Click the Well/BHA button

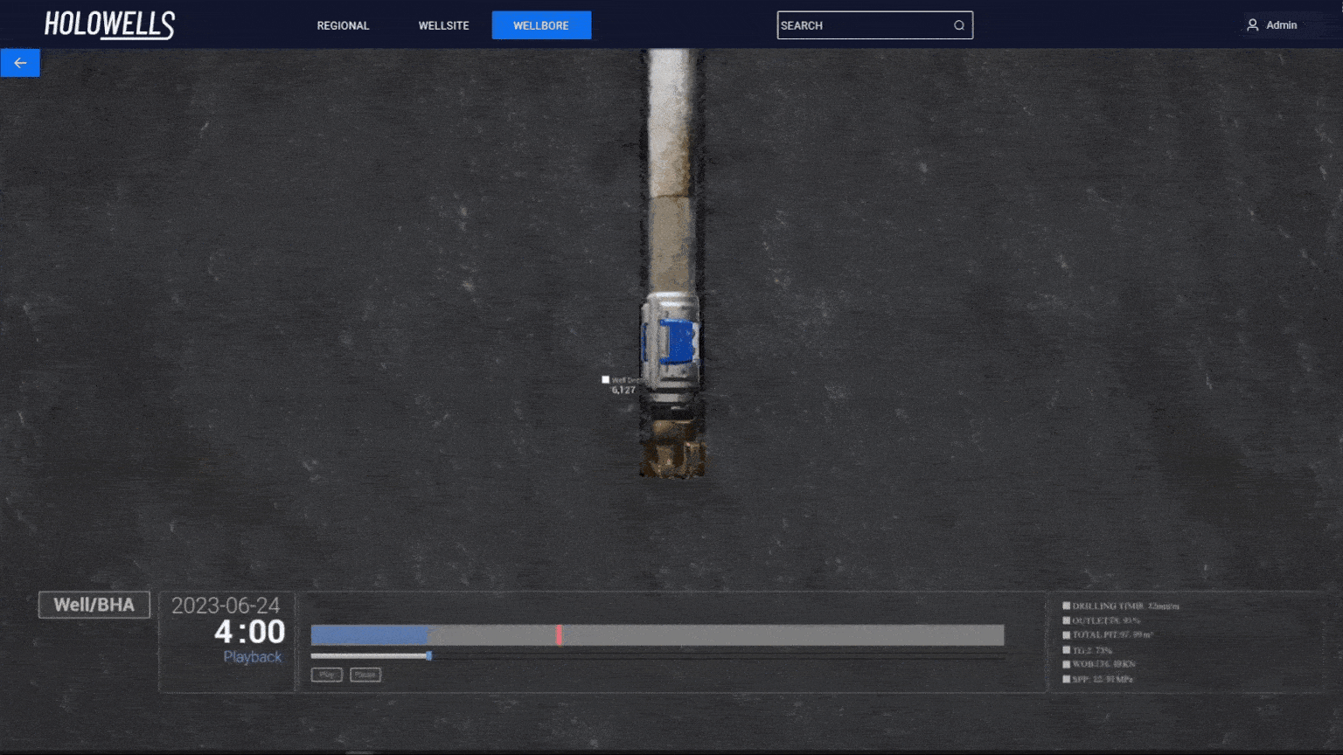click(x=94, y=605)
